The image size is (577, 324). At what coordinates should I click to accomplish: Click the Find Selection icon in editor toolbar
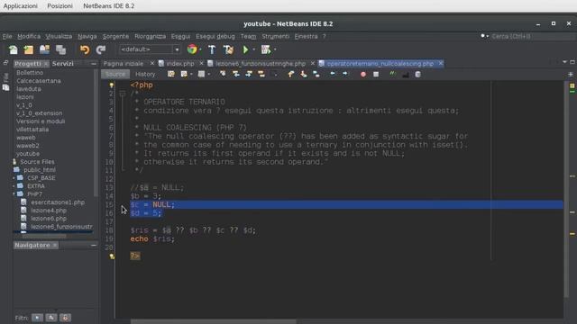click(223, 74)
